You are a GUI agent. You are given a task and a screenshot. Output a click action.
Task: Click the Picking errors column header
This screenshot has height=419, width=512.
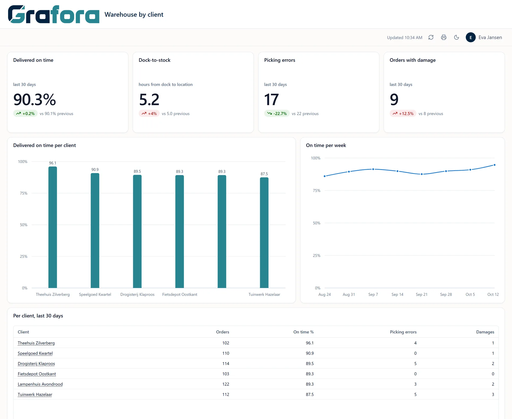(x=403, y=332)
